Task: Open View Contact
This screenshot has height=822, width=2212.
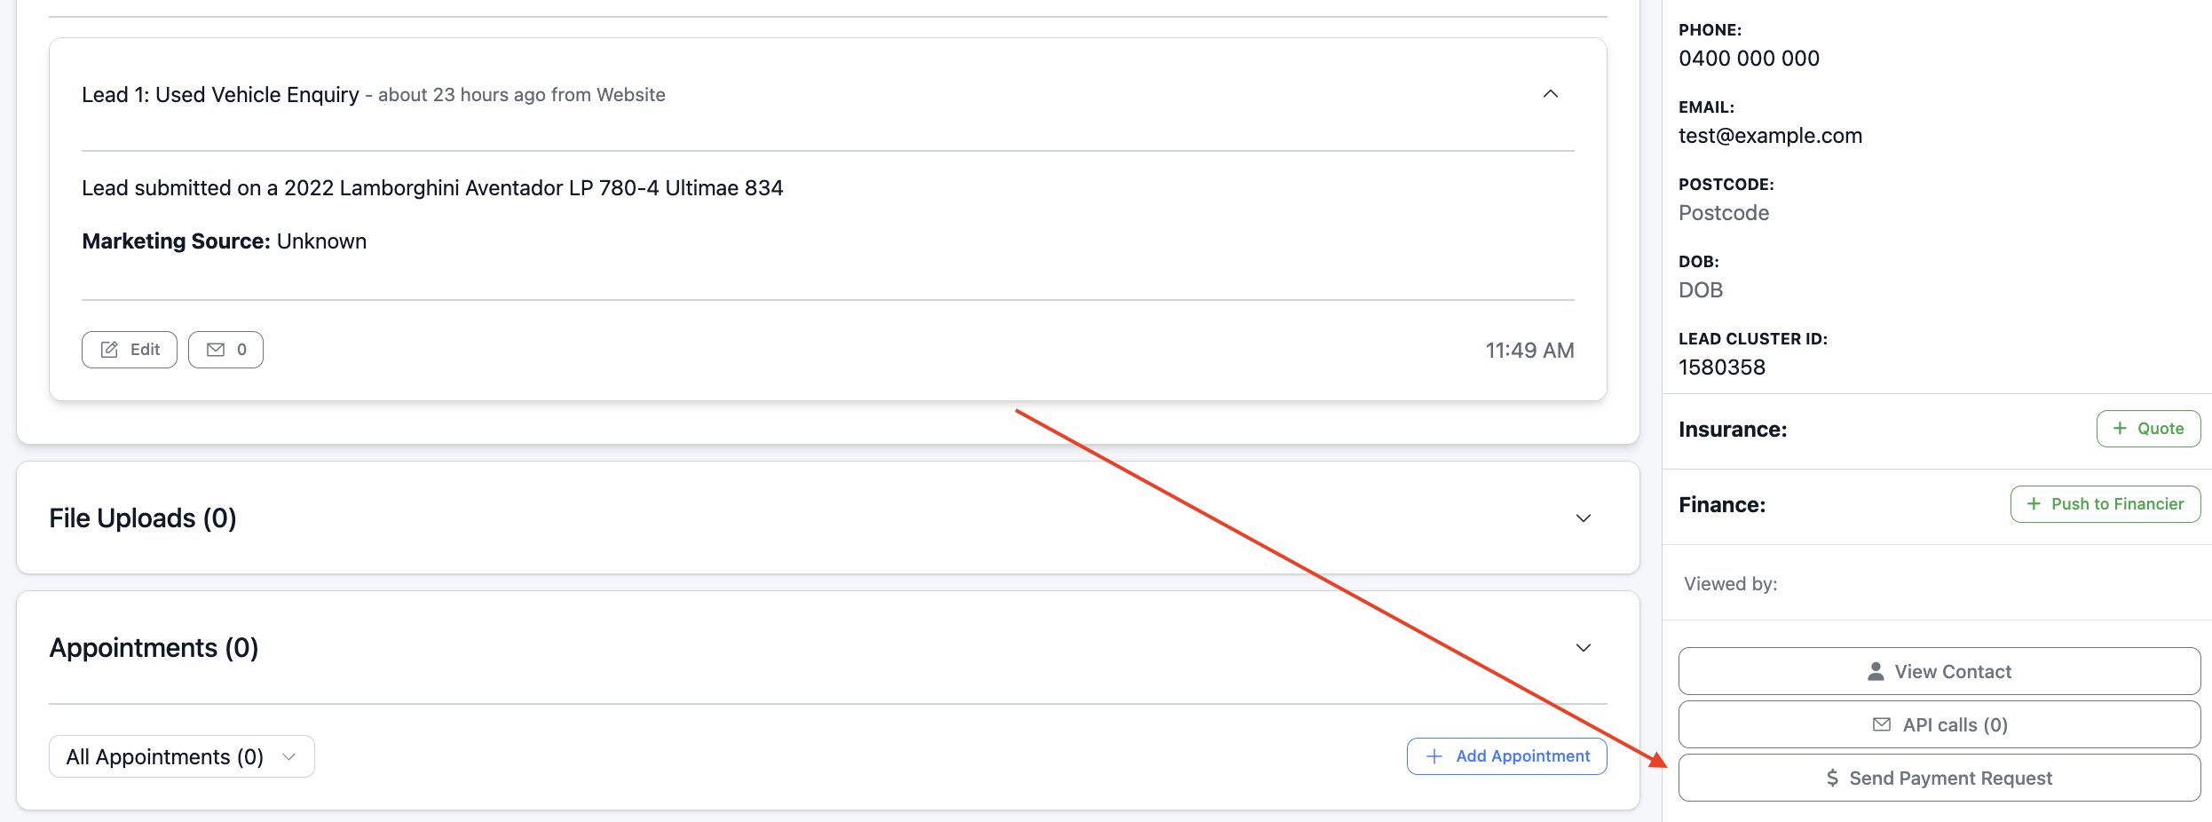Action: 1939,672
